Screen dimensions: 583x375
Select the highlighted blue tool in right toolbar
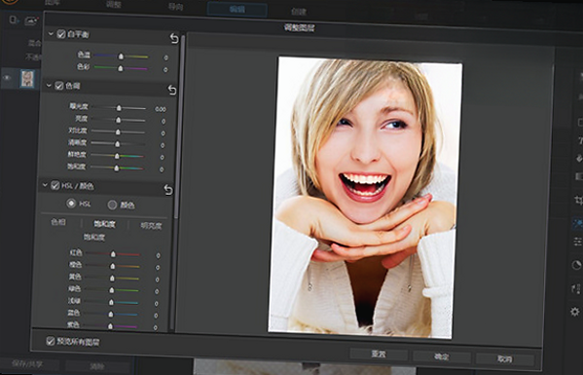[577, 224]
